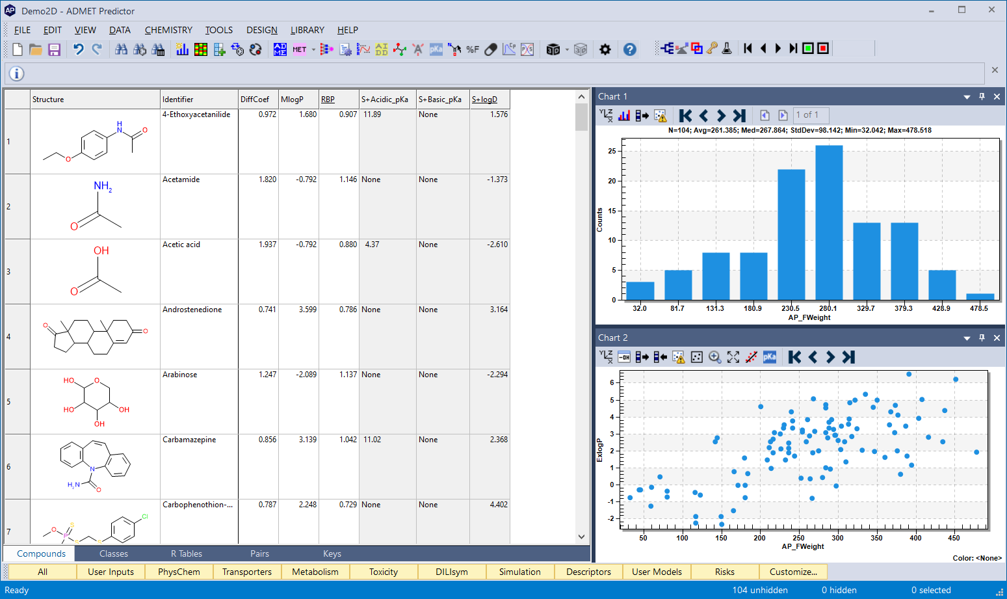The height and width of the screenshot is (599, 1007).
Task: Click the red stop square in main toolbar
Action: (x=823, y=48)
